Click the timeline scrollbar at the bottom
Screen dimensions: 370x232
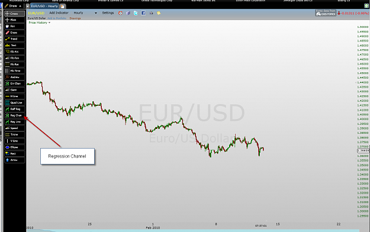[x=193, y=231]
